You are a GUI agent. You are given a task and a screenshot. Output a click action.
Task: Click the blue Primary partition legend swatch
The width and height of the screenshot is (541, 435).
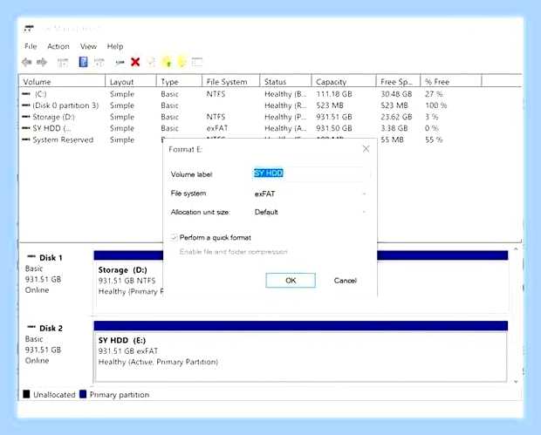coord(83,394)
